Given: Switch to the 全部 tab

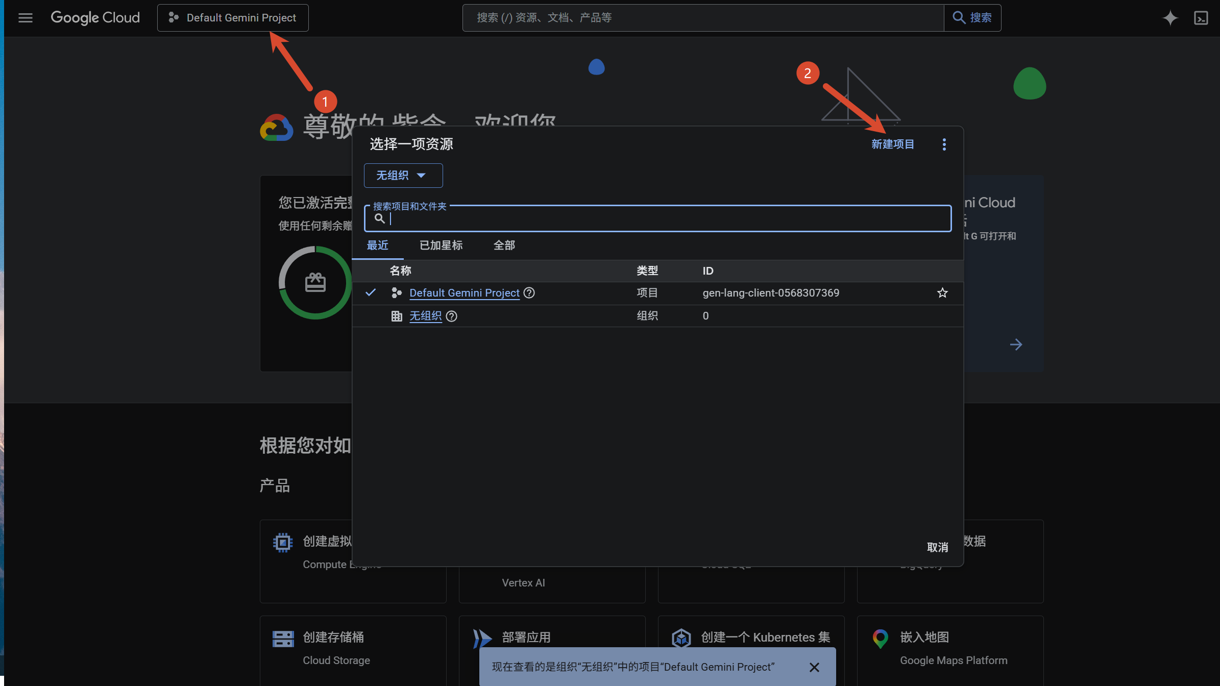Looking at the screenshot, I should (504, 246).
